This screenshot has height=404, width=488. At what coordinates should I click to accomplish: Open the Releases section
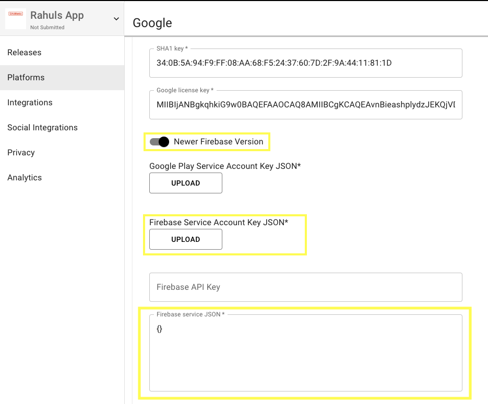click(x=62, y=53)
